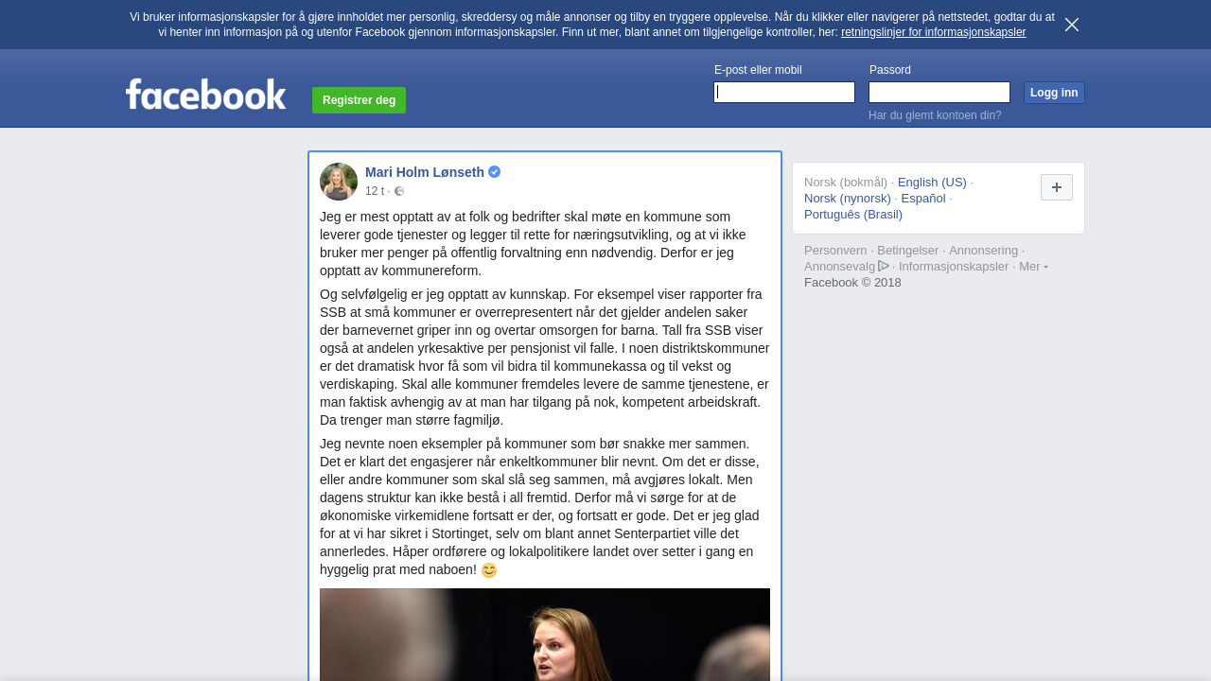This screenshot has height=681, width=1211.
Task: Open the post photo thumbnail
Action: [x=545, y=635]
